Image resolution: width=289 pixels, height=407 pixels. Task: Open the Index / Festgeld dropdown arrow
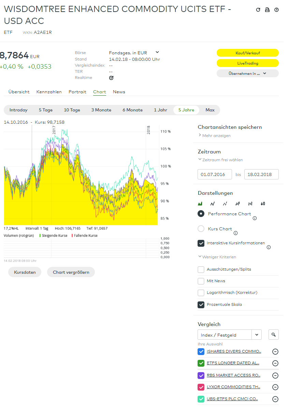[x=257, y=335]
